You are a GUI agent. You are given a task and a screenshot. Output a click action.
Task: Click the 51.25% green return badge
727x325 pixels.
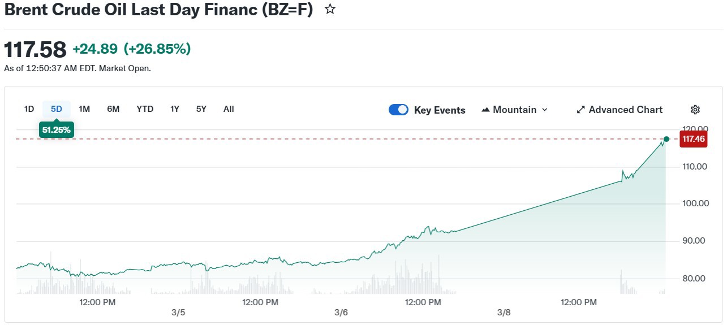pyautogui.click(x=56, y=130)
